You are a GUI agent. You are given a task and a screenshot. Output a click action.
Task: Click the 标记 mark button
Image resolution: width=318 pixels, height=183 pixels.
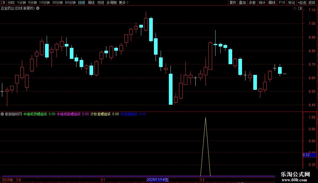pyautogui.click(x=292, y=3)
